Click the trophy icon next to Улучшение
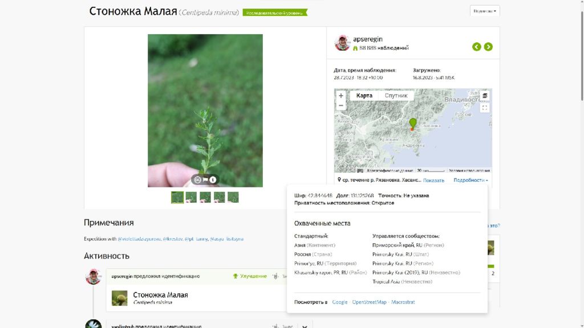Screen dimensions: 584x328 (236, 276)
